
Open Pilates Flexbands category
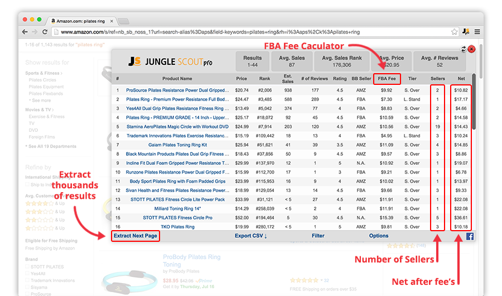46,94
